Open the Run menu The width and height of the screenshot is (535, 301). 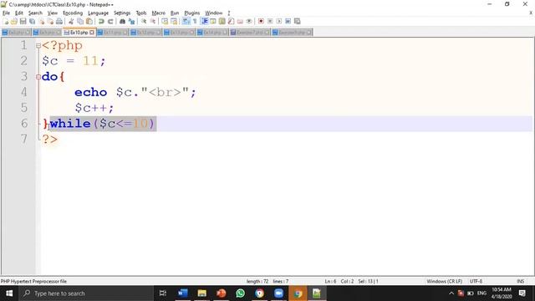pos(175,13)
